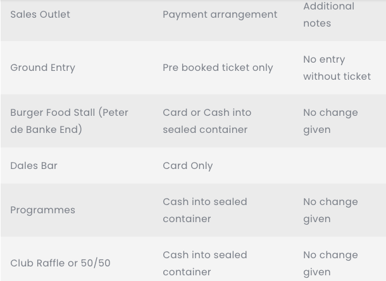
Task: Select No change given in Programmes row
Action: point(330,210)
